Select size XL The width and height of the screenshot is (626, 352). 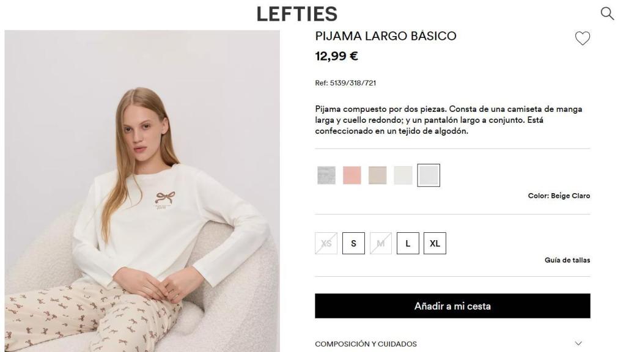pyautogui.click(x=435, y=243)
